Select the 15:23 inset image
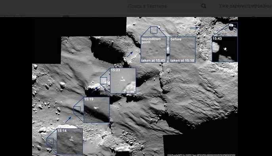The height and width of the screenshot is (156, 272). [123, 81]
